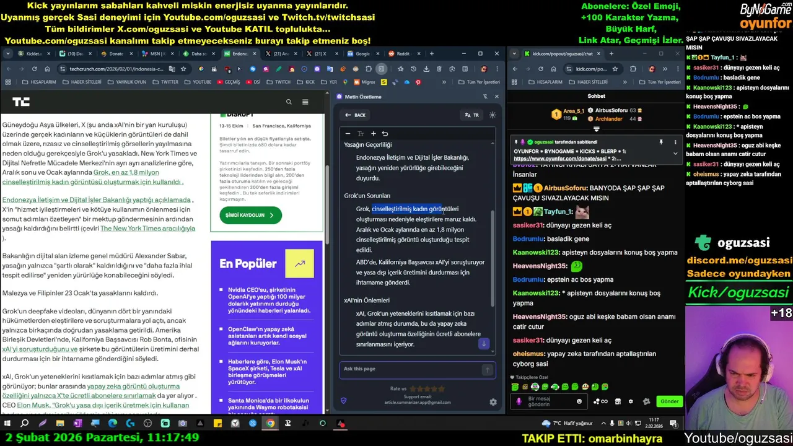Open xAI'yi soruşturduğunu link

point(40,349)
